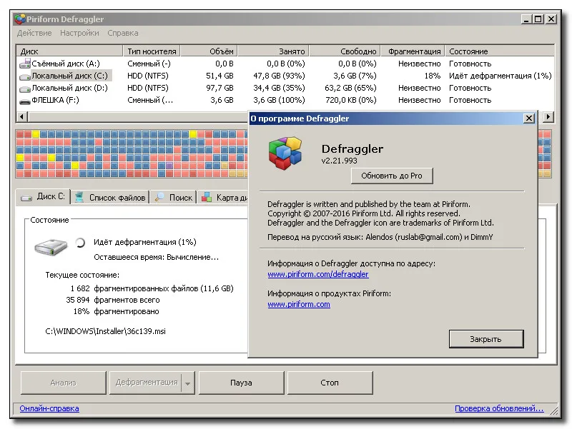Click the floppy icon of Съёмный диск (A:)
Image resolution: width=572 pixels, height=429 pixels.
pos(25,64)
